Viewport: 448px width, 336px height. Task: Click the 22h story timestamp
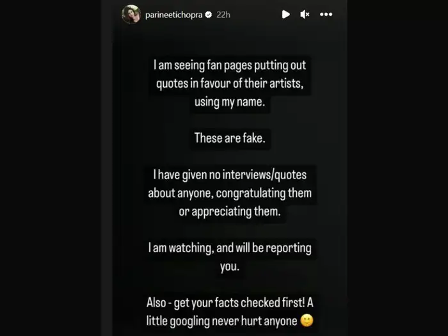coord(223,15)
